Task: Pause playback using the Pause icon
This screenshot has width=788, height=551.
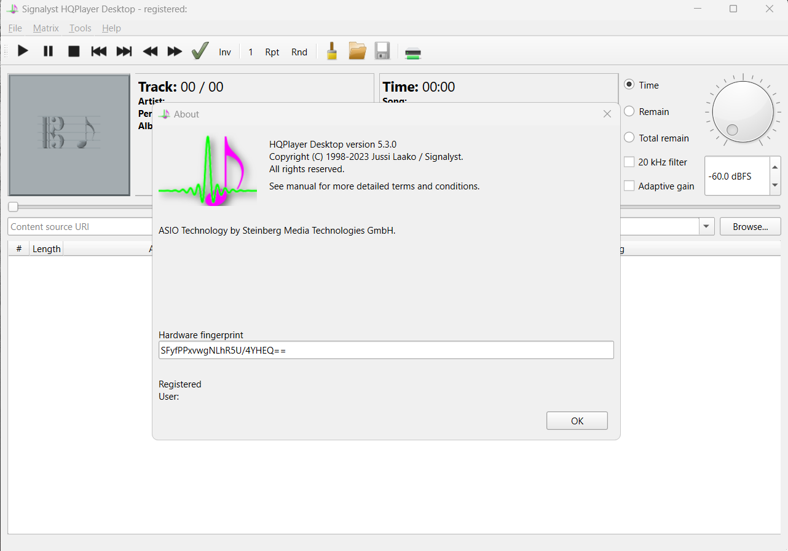Action: [x=48, y=51]
